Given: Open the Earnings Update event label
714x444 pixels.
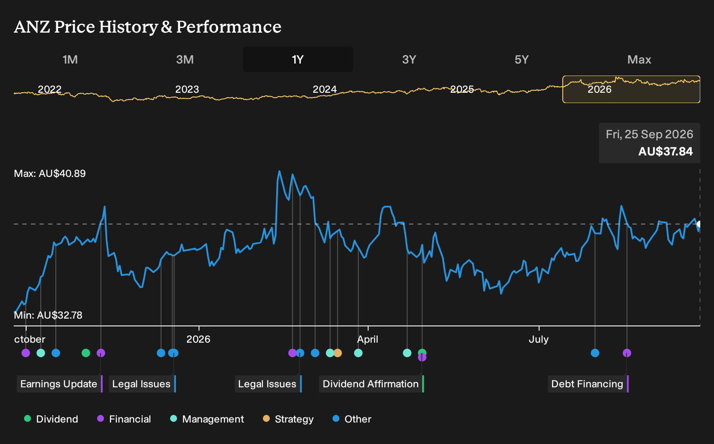Looking at the screenshot, I should (x=59, y=384).
